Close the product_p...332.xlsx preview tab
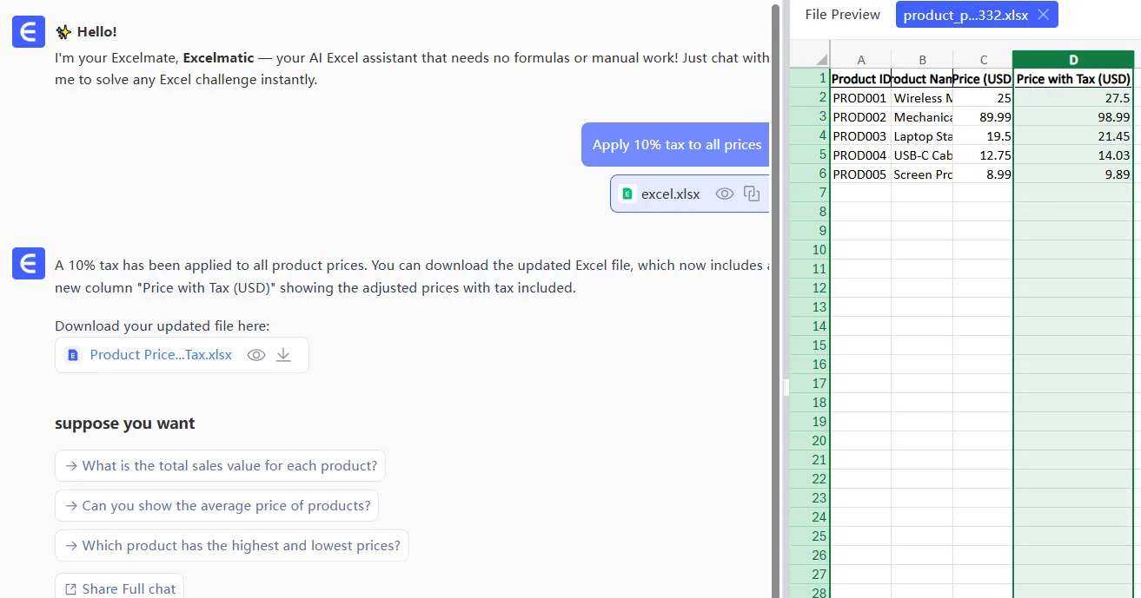This screenshot has height=598, width=1141. [x=1044, y=15]
